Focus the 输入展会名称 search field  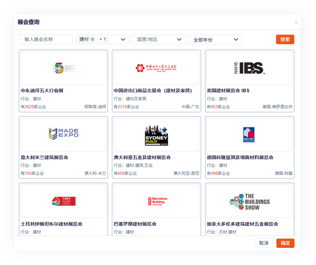[x=46, y=39]
